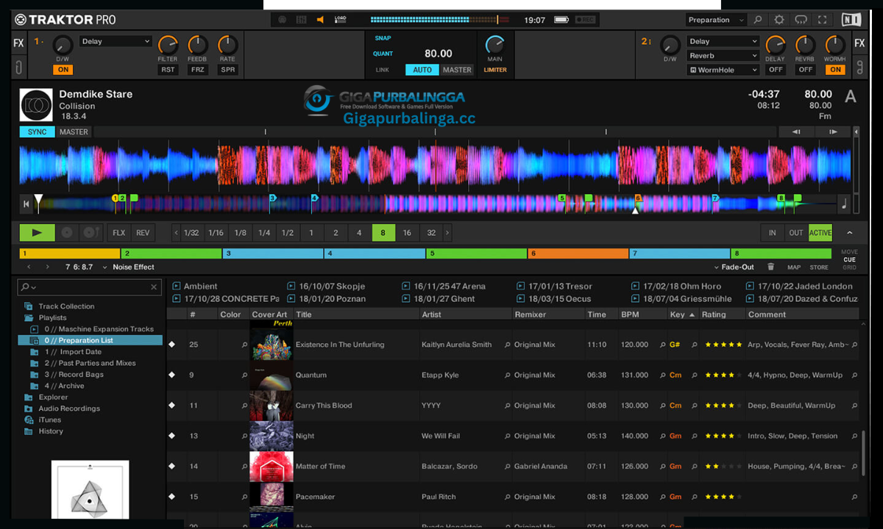The height and width of the screenshot is (529, 883).
Task: Click the Explorer folder
Action: [53, 397]
